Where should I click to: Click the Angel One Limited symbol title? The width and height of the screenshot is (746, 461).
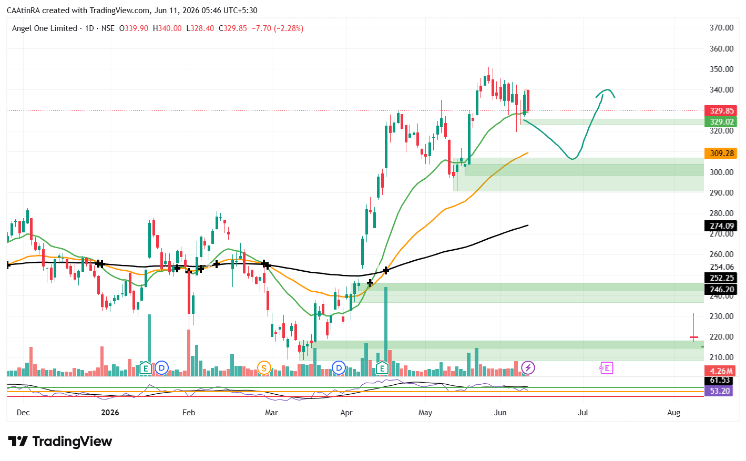(x=45, y=28)
